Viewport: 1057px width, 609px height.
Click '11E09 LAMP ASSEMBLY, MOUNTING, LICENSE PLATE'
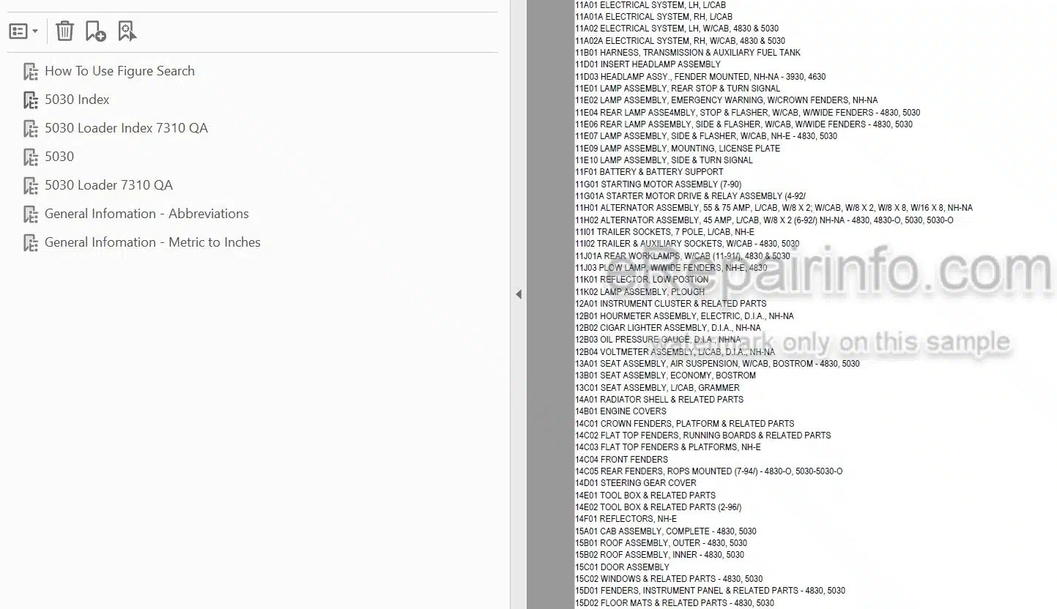tap(678, 149)
